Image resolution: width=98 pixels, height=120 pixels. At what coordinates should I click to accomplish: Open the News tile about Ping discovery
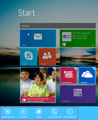pos(38,85)
